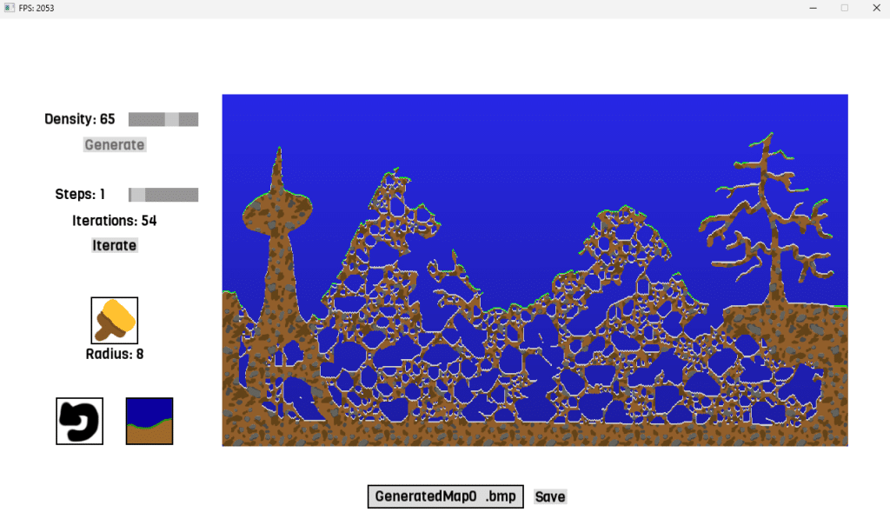
Task: Click the terrain landscape icon
Action: (149, 421)
